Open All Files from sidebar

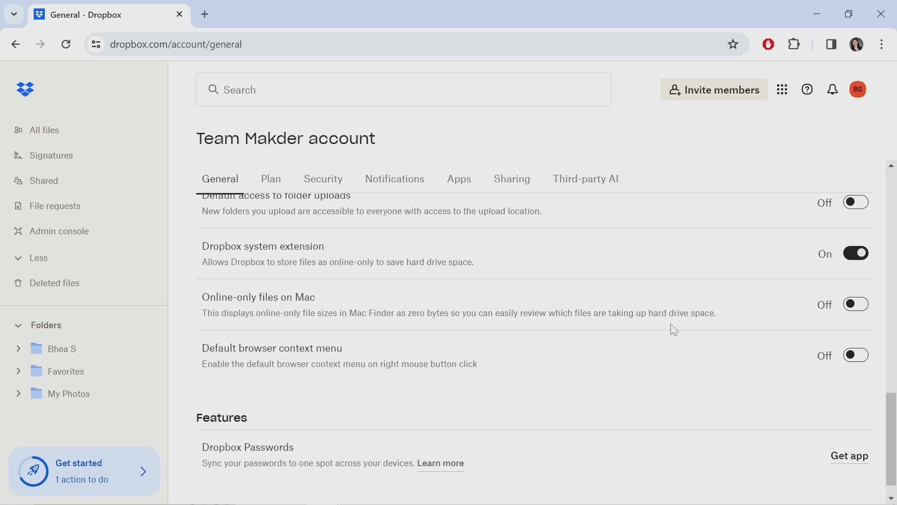coord(44,130)
